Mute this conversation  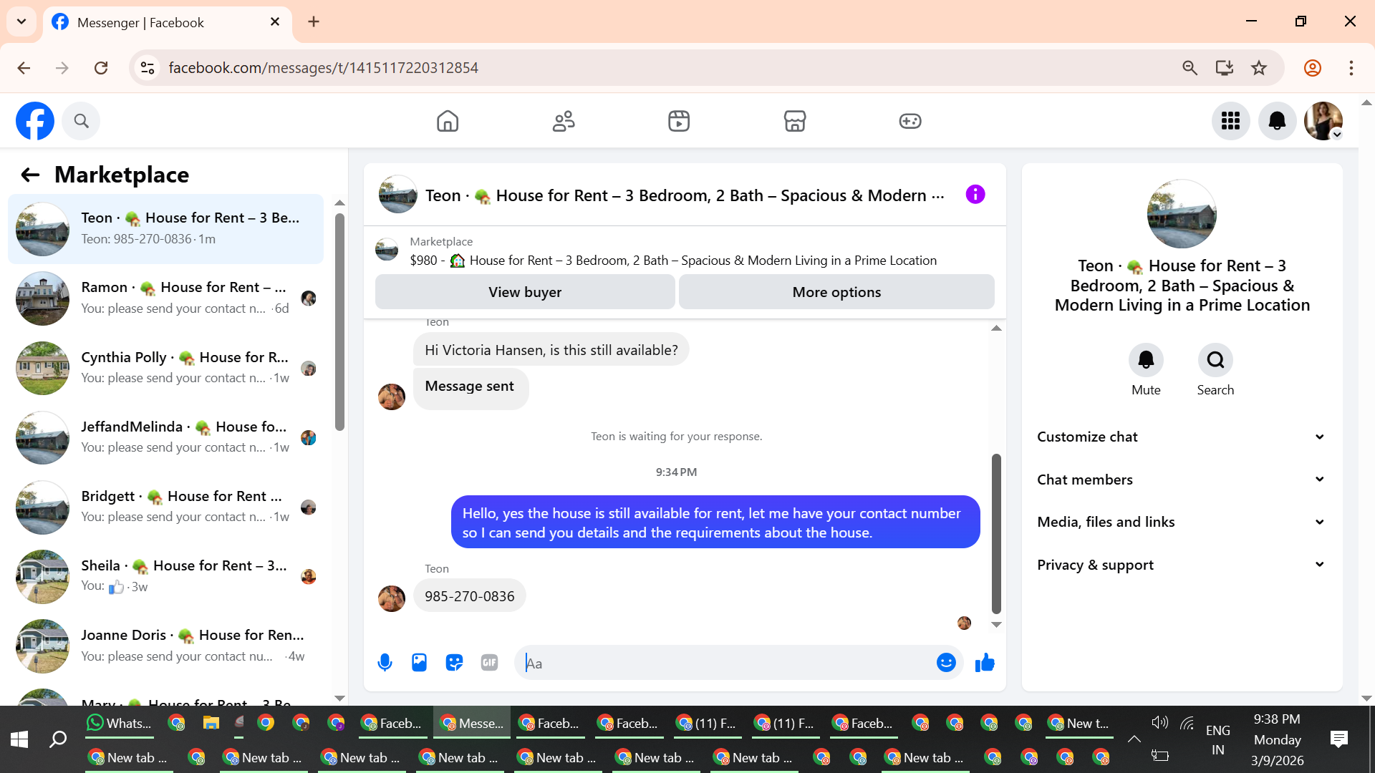point(1146,360)
